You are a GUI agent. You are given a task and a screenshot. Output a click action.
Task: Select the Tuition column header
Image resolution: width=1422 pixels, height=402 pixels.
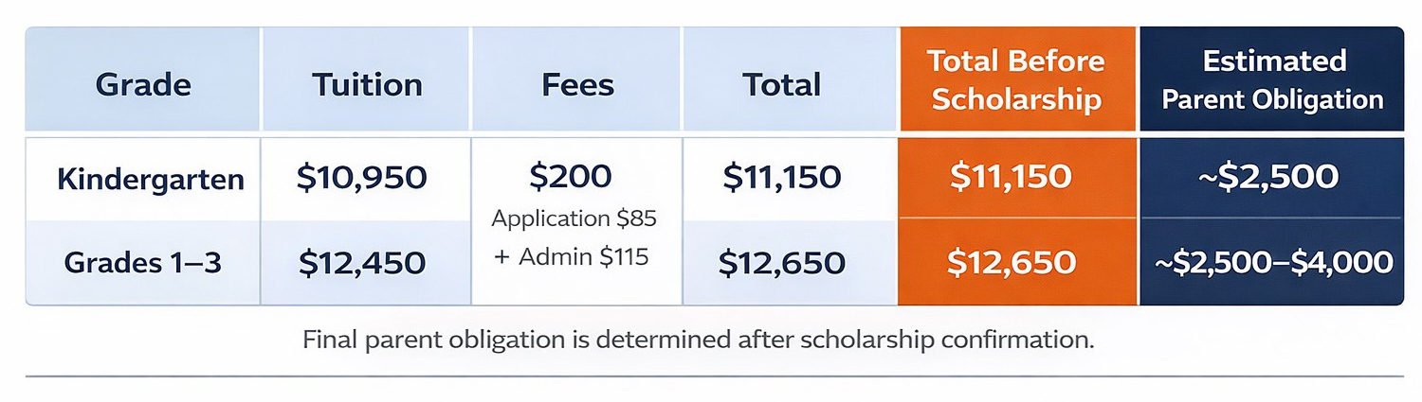point(367,84)
